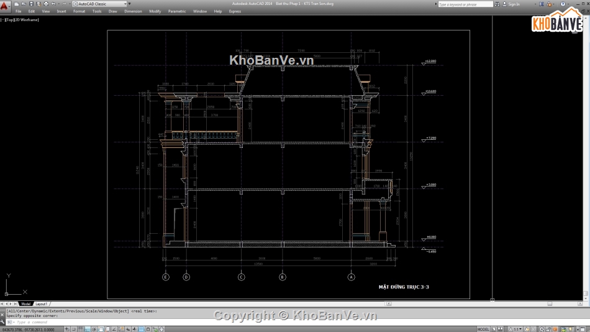Toggle Object Snap Tracking in status bar
The width and height of the screenshot is (590, 332).
(114, 329)
